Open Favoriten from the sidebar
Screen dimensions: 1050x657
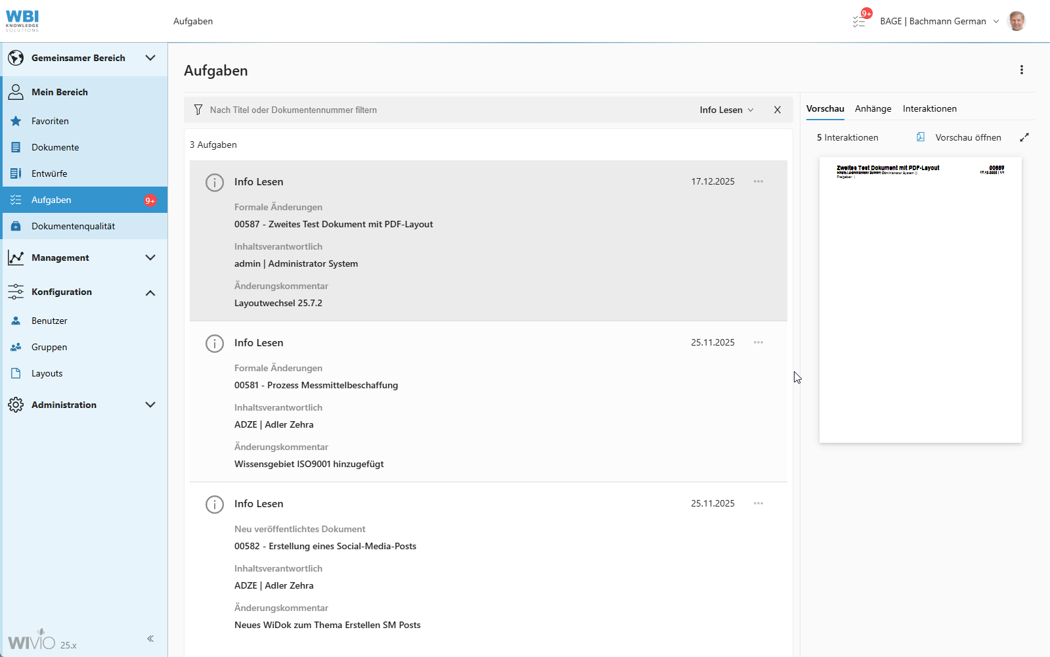coord(50,121)
